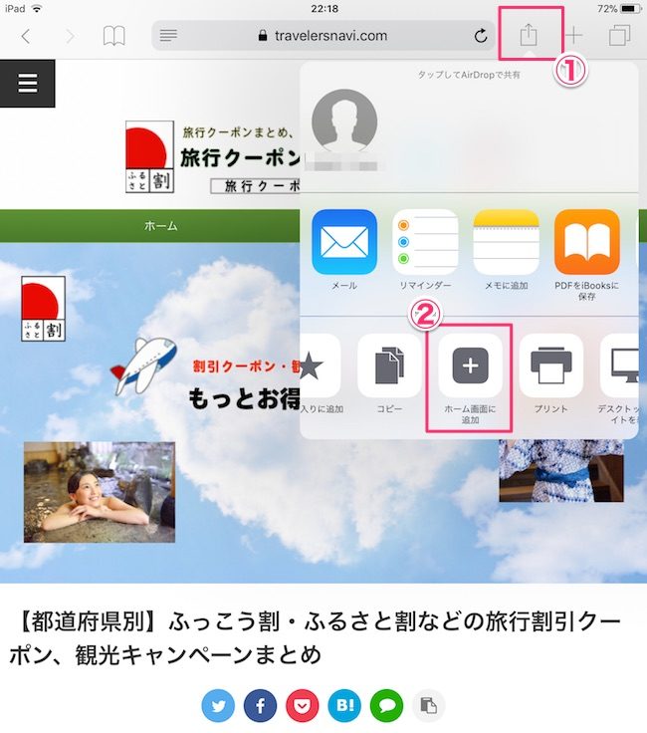The image size is (647, 733).
Task: Share article on Twitter
Action: coord(218,705)
